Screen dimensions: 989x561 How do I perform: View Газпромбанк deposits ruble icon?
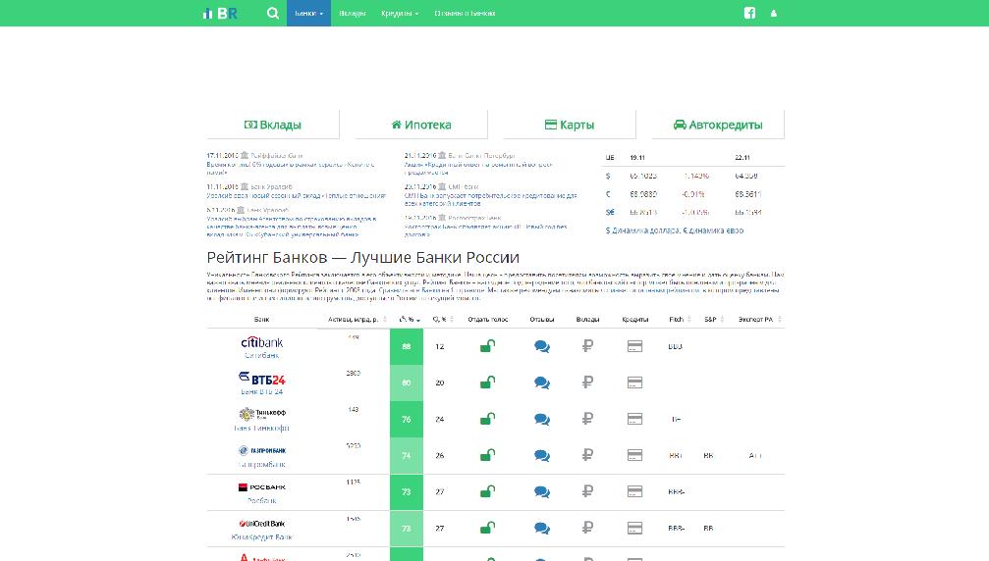click(x=587, y=455)
